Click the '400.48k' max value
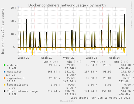The height and width of the screenshot is (104, 134). coord(125,68)
